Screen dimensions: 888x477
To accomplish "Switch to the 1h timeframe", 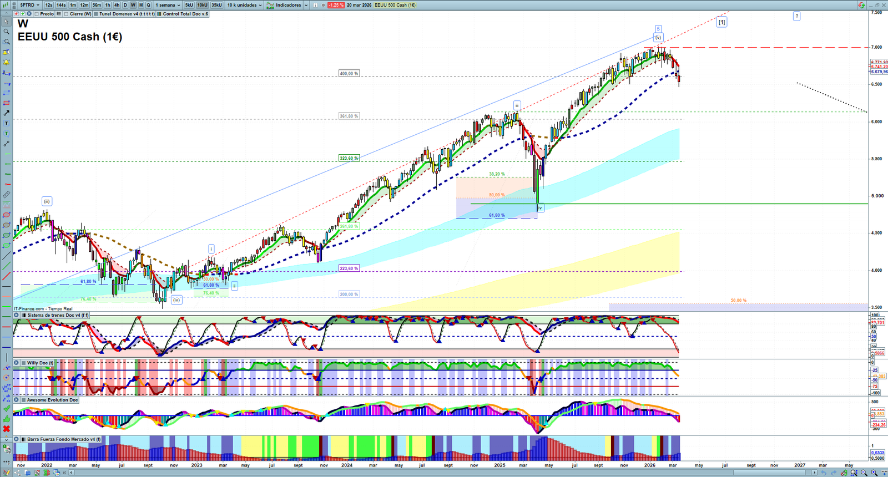I will (x=108, y=5).
